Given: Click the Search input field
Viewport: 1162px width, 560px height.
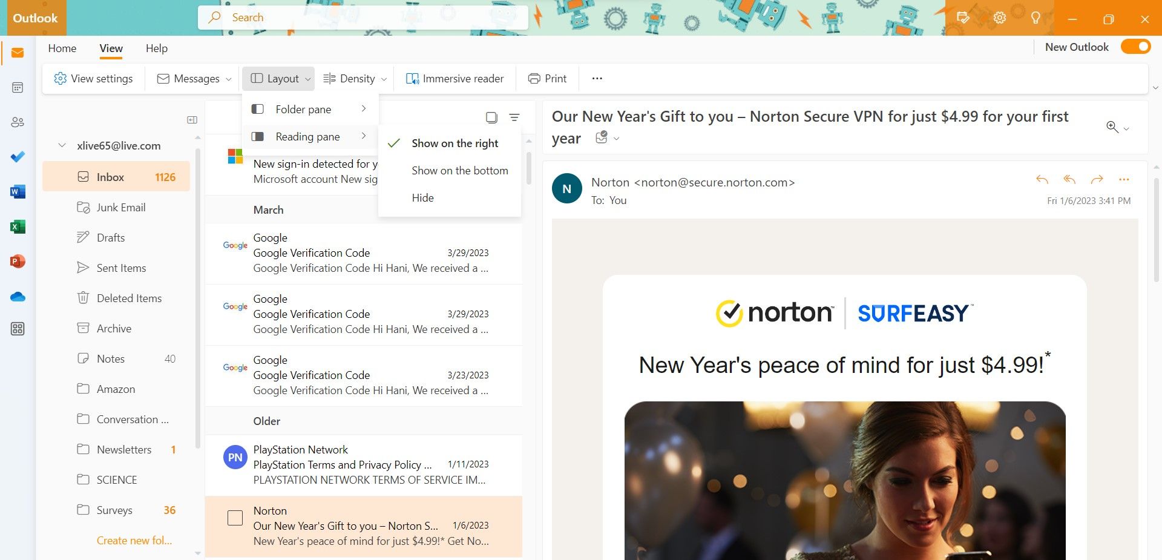Looking at the screenshot, I should point(363,18).
